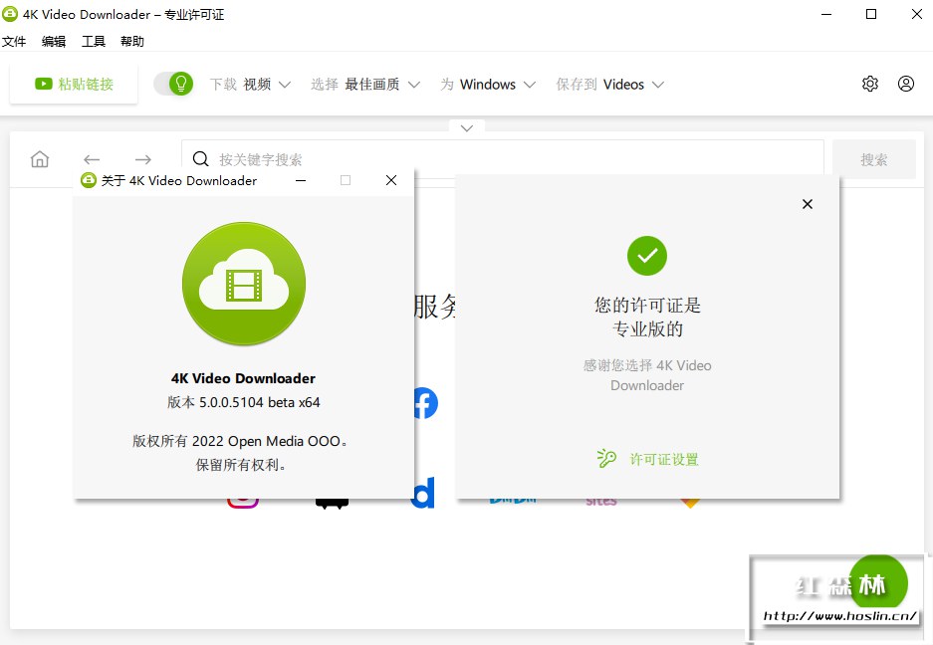Click the keyword search input field
The image size is (933, 645).
[x=502, y=159]
